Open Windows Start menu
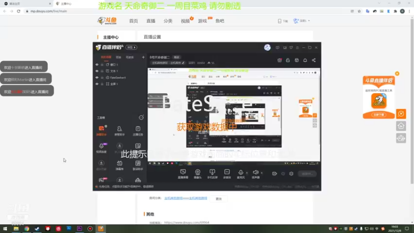 tap(5, 229)
